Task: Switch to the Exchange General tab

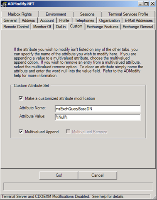Action: coord(138,27)
